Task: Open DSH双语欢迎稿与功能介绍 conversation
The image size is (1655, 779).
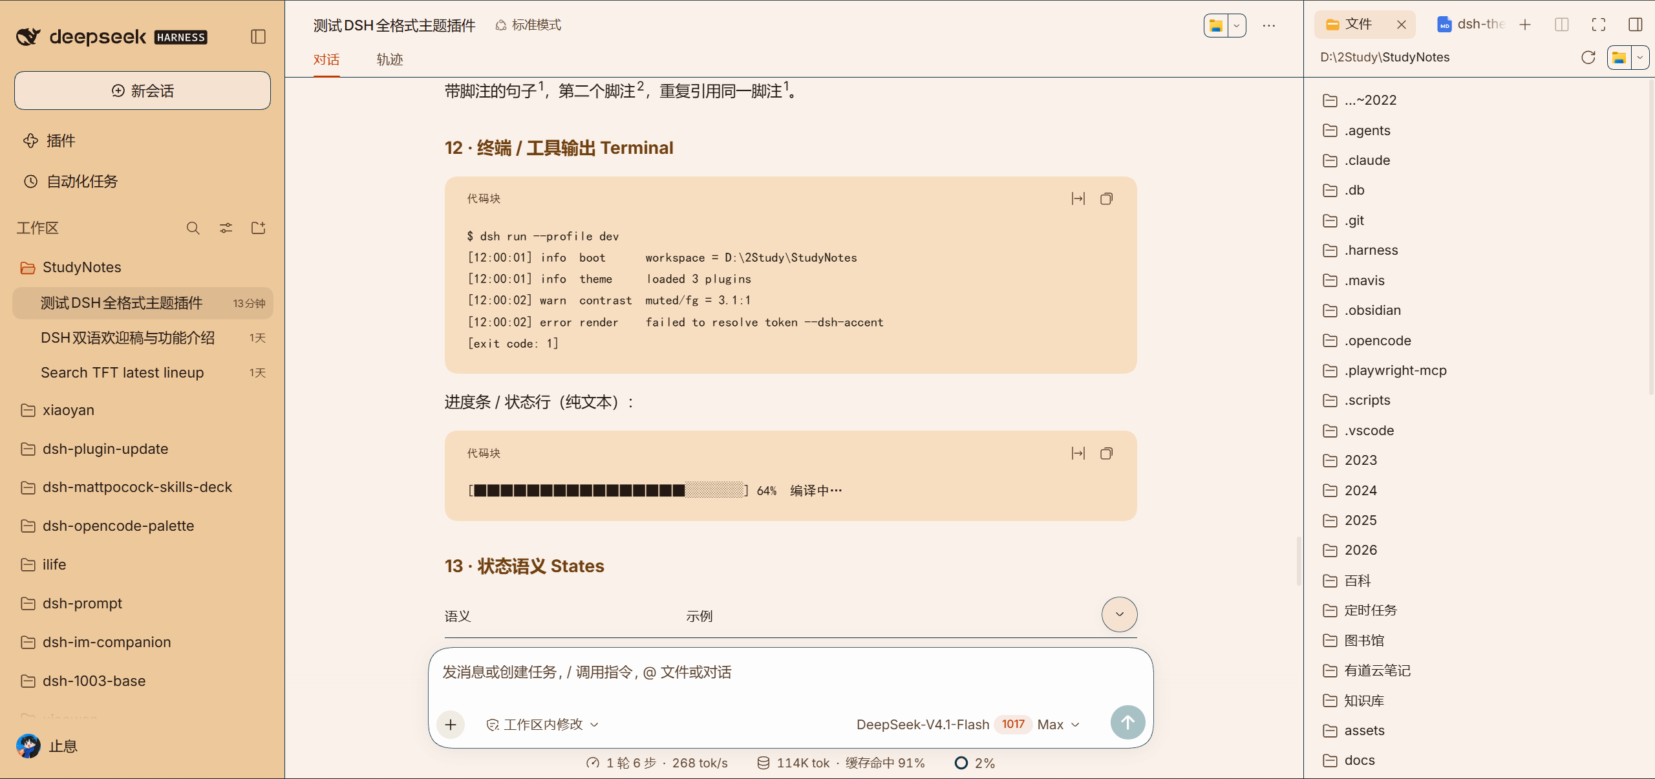Action: pos(142,338)
